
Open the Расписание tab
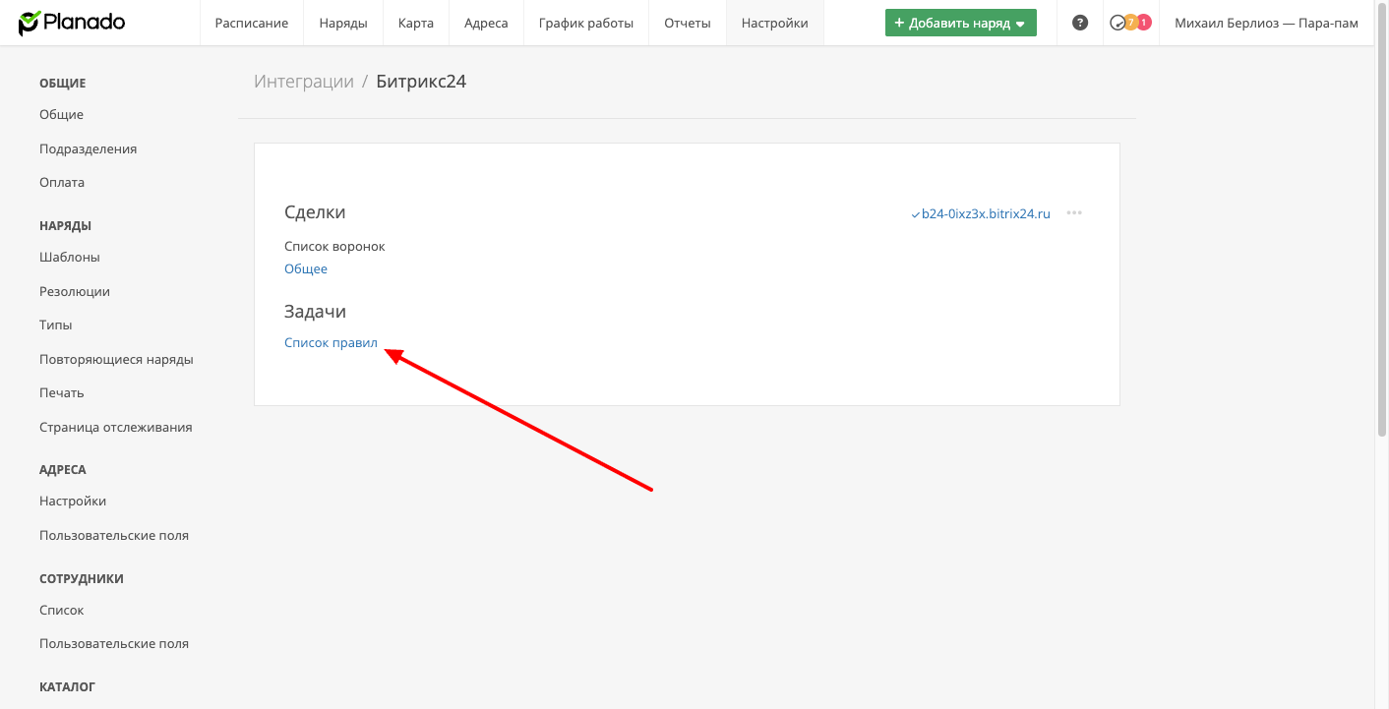252,23
